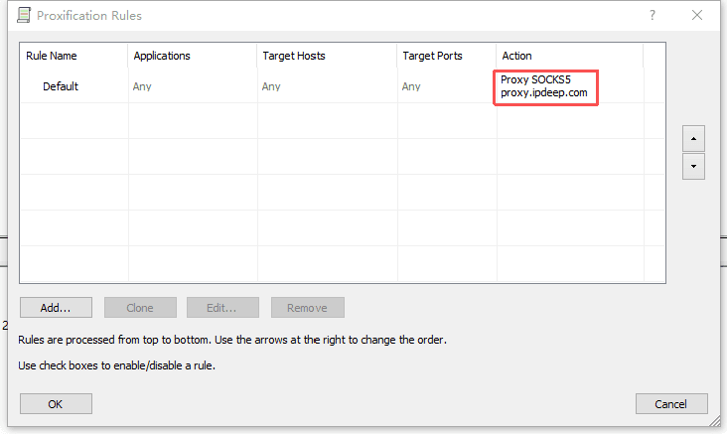Click the Target Ports column header

(x=432, y=56)
